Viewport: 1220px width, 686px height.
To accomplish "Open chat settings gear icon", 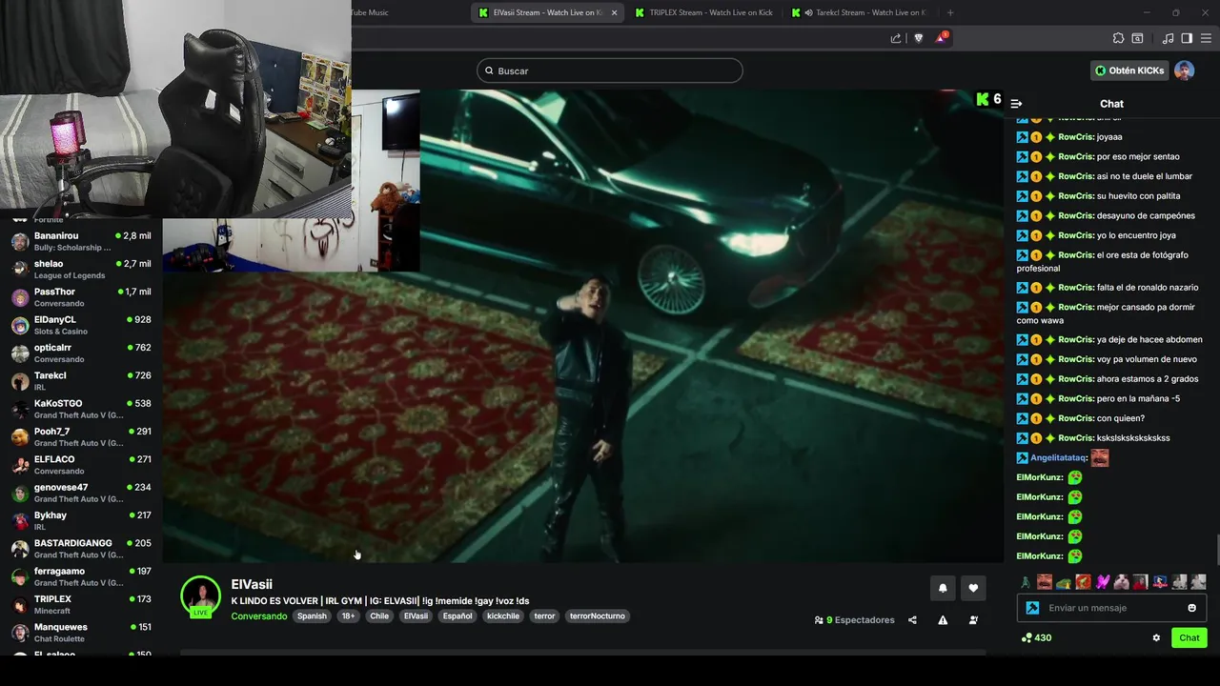I will (1156, 638).
